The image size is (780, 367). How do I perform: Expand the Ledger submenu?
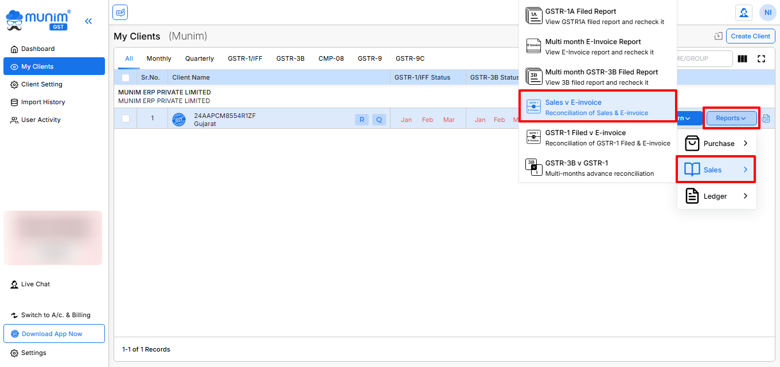(x=716, y=196)
